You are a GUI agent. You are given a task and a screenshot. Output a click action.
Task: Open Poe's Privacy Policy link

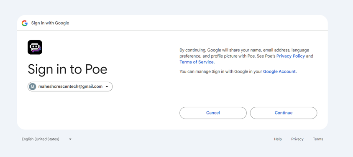click(290, 56)
